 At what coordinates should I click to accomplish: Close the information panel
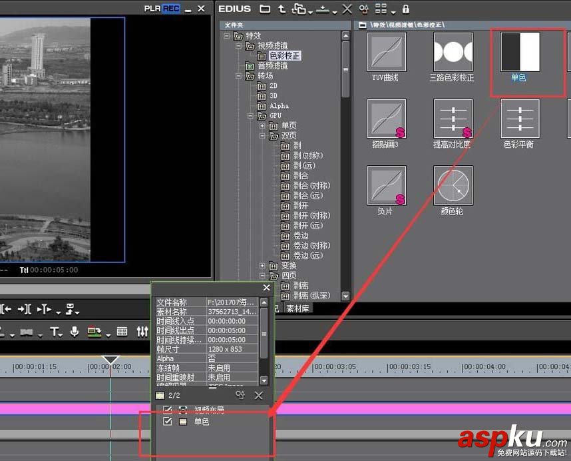click(267, 288)
